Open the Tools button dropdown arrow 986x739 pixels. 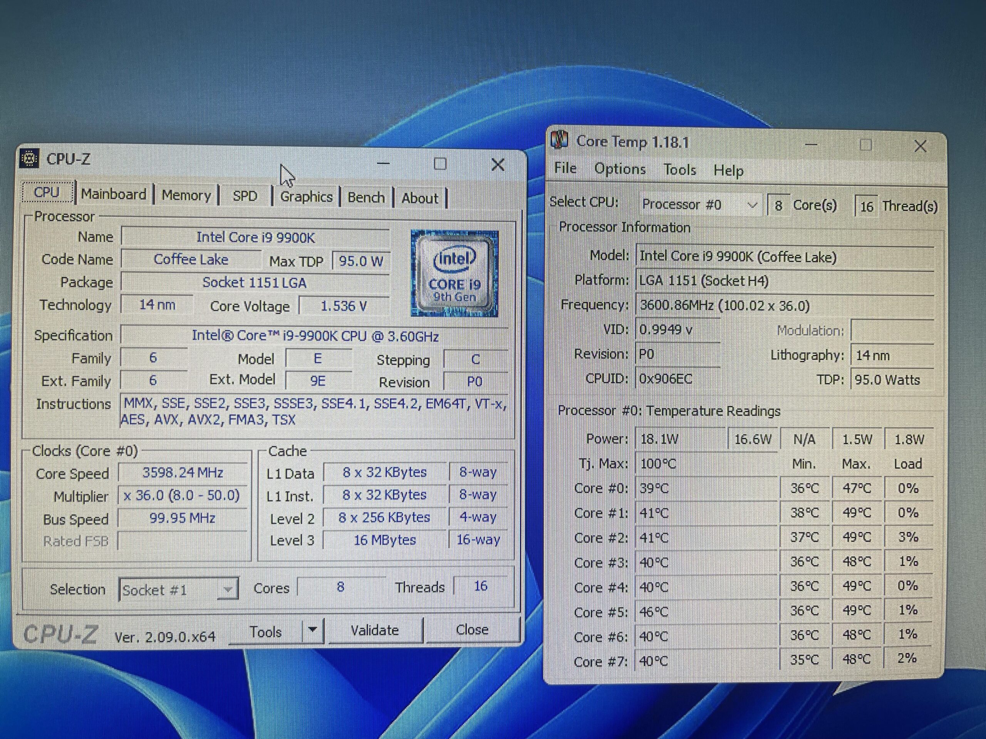[x=312, y=630]
